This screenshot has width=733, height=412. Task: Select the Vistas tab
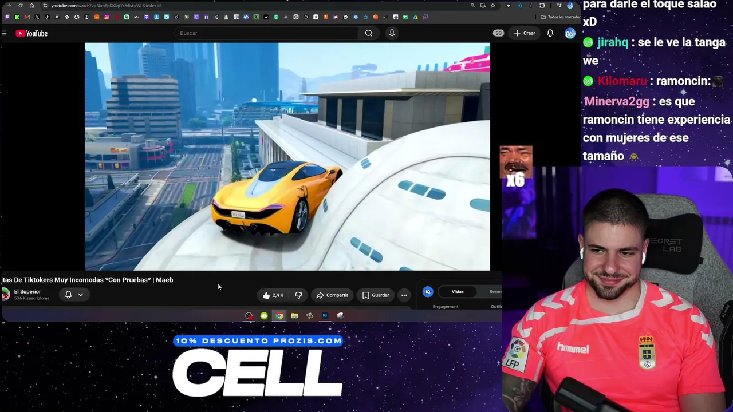[x=458, y=292]
